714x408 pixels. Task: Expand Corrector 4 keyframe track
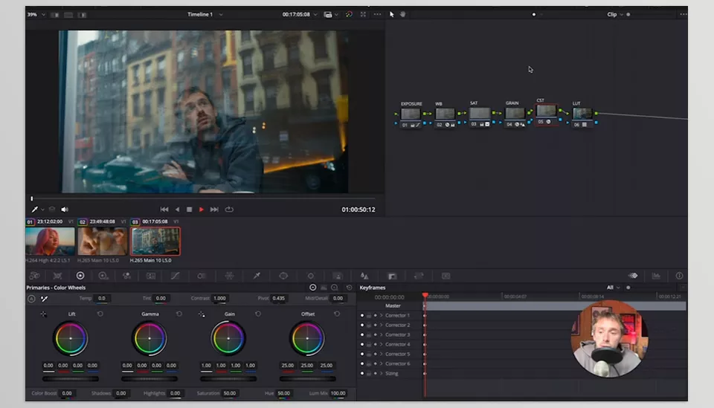[x=381, y=344]
